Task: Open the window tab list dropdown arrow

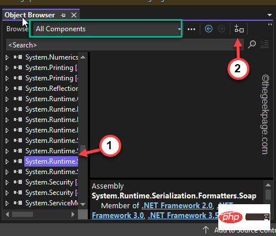Action: [270, 15]
